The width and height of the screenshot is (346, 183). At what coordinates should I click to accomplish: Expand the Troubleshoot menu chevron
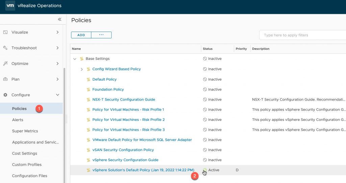[x=57, y=48]
